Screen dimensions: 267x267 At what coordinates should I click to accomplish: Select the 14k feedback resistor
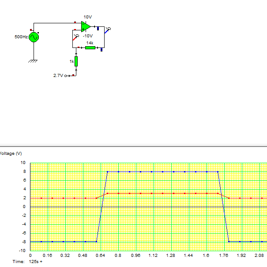point(90,48)
